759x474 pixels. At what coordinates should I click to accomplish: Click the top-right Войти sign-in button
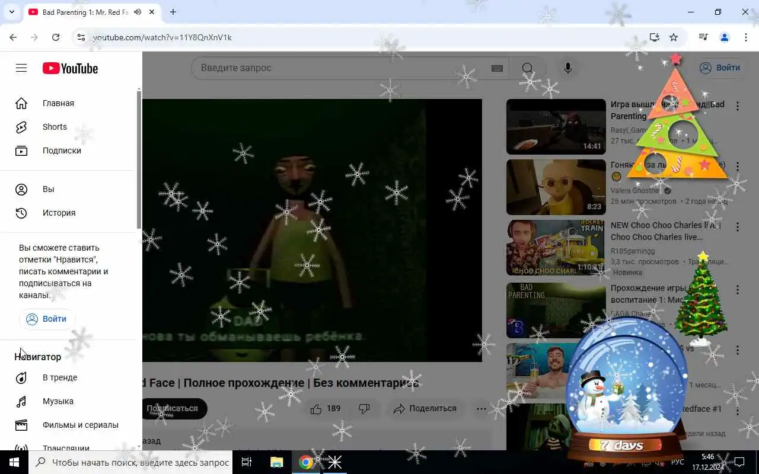pyautogui.click(x=719, y=68)
